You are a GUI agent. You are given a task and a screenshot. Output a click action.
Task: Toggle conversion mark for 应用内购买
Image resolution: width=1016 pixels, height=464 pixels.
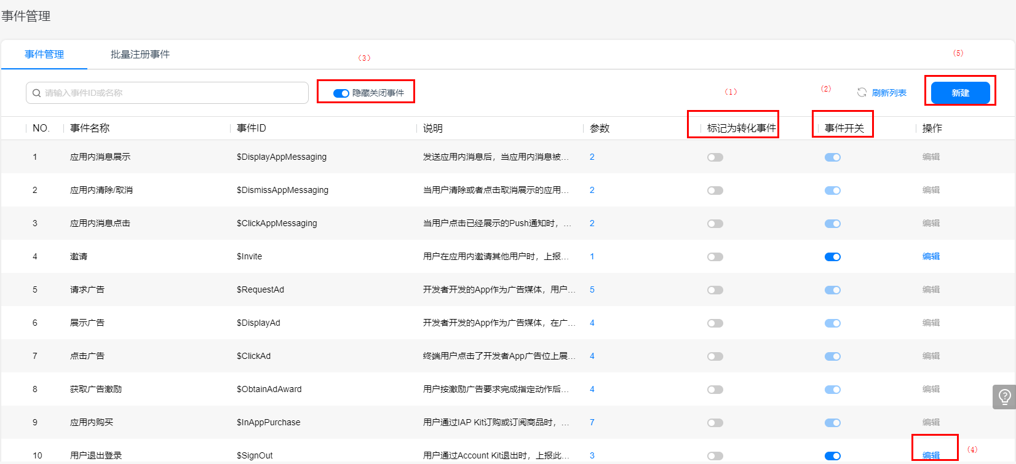(715, 423)
